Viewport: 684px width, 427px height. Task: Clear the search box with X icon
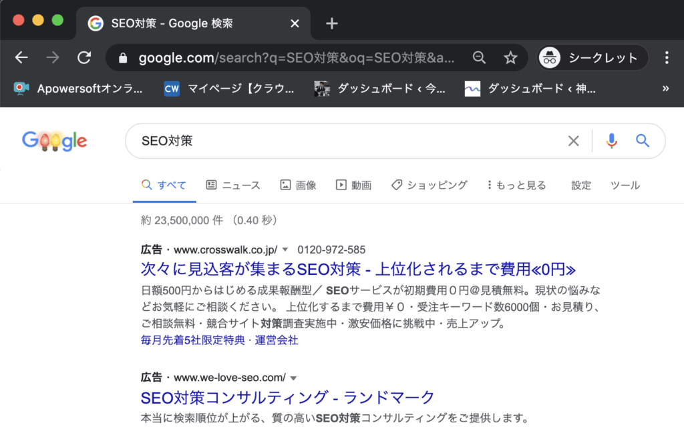(x=574, y=141)
